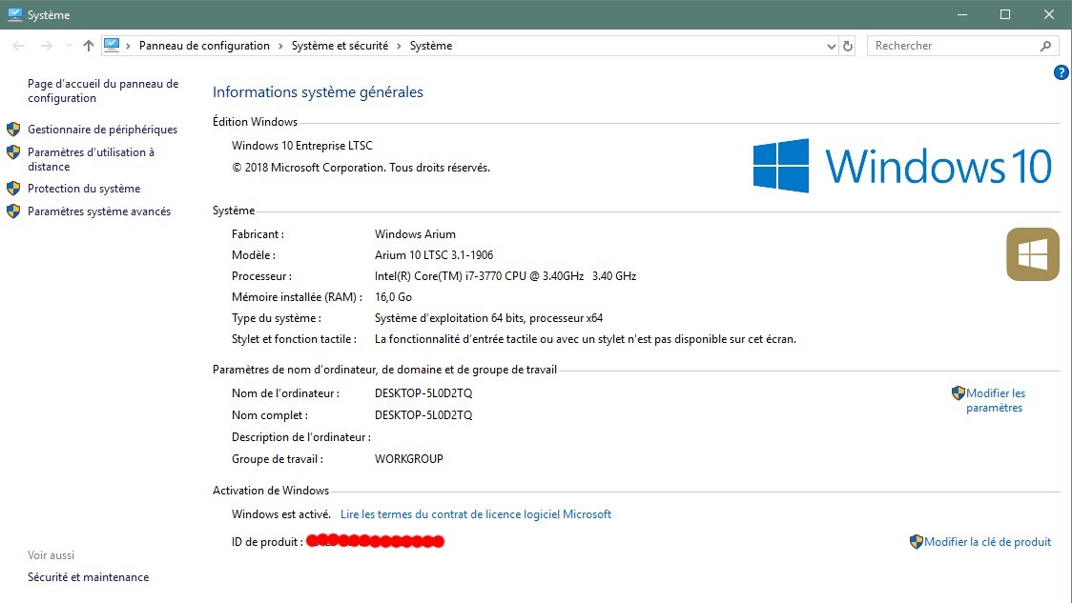Open help via blue question mark
Viewport: 1072px width, 603px height.
[x=1062, y=72]
